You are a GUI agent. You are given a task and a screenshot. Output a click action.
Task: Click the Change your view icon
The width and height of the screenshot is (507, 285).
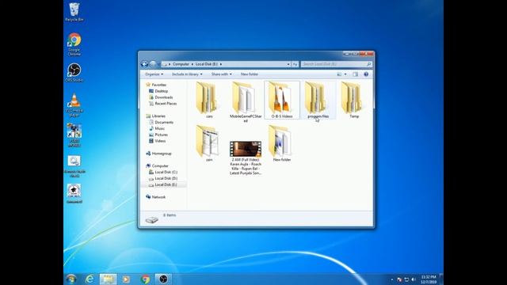tap(339, 74)
